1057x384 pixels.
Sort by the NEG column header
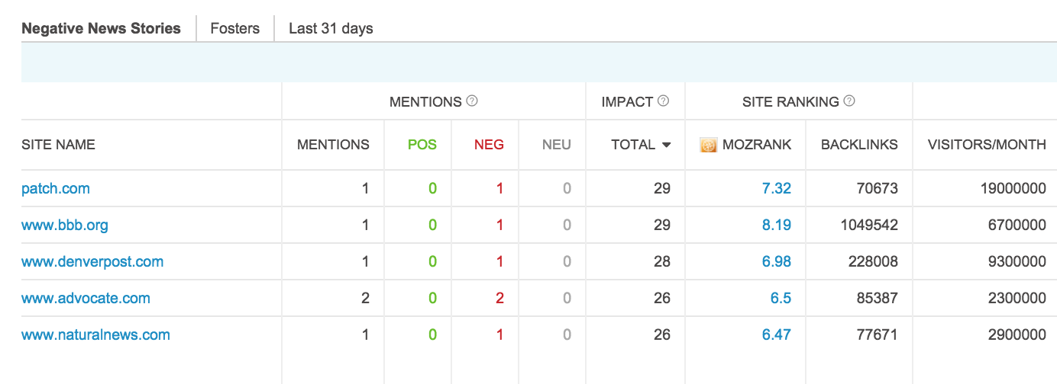(x=489, y=145)
